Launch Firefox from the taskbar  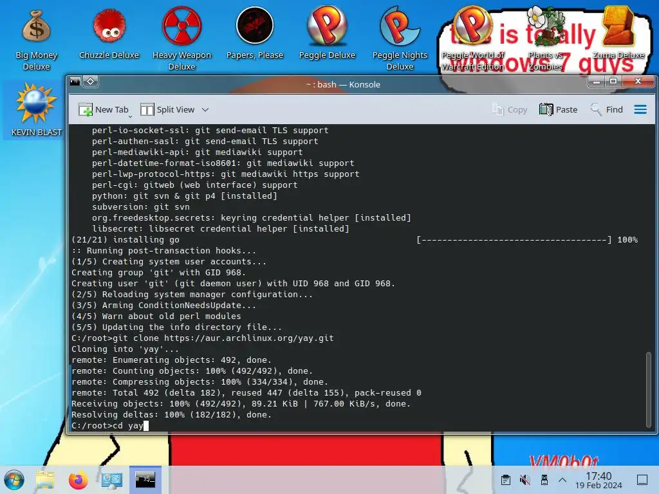coord(78,480)
